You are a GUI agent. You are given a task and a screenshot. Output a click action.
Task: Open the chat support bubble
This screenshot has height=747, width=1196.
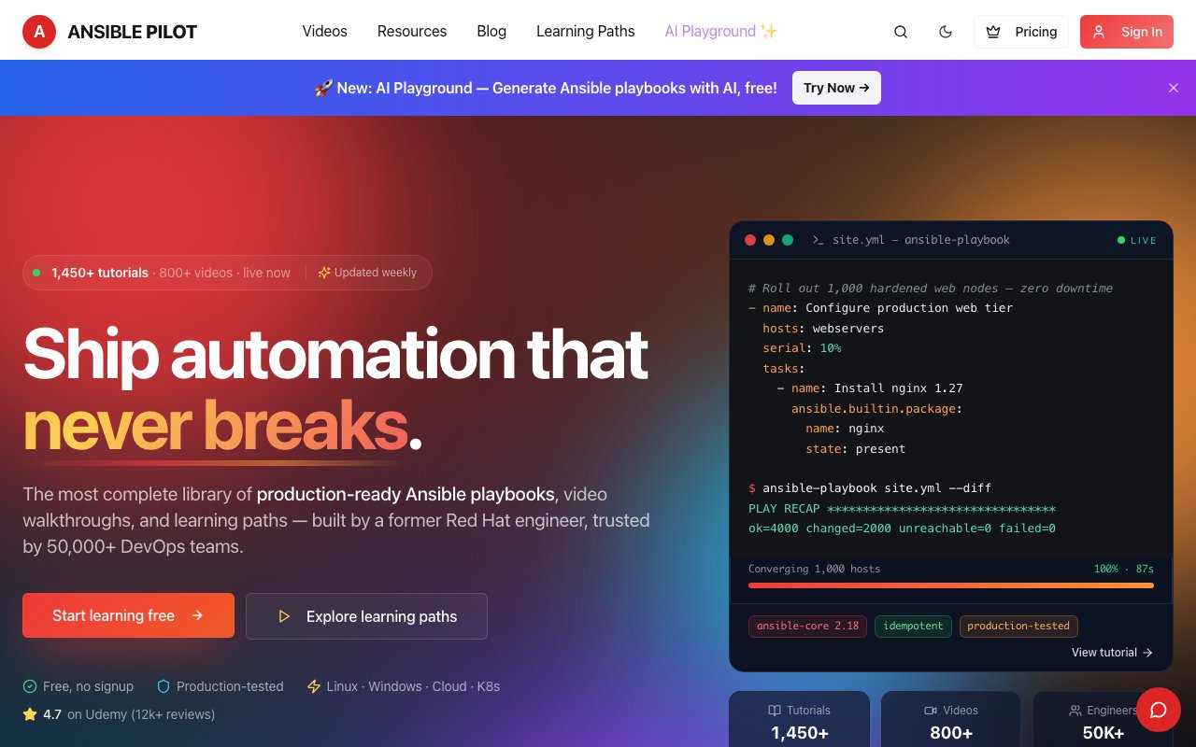click(1159, 711)
